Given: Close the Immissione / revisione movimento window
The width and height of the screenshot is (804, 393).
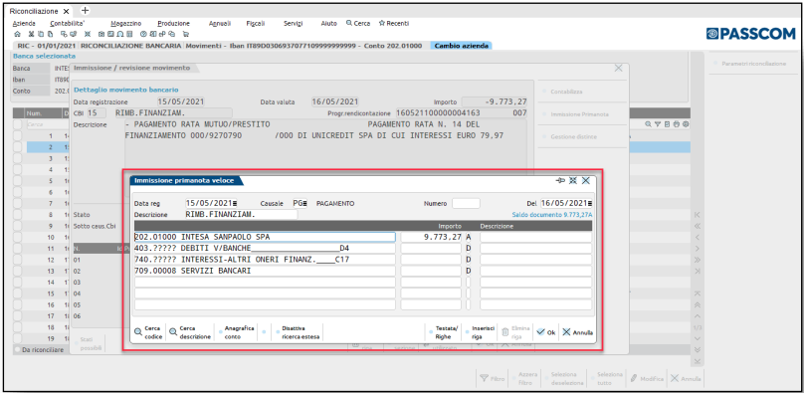Looking at the screenshot, I should tap(618, 68).
